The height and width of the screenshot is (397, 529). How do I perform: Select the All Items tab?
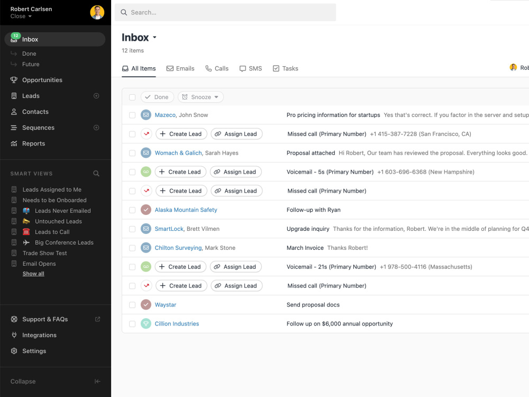pos(139,68)
